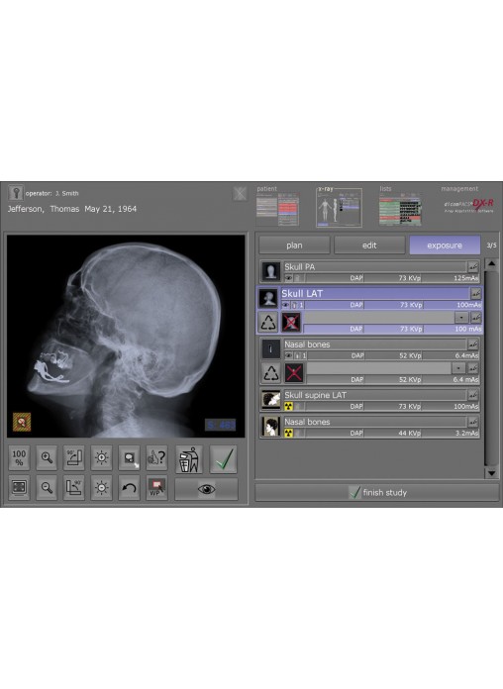
Task: Toggle the large eye view button
Action: pyautogui.click(x=206, y=489)
